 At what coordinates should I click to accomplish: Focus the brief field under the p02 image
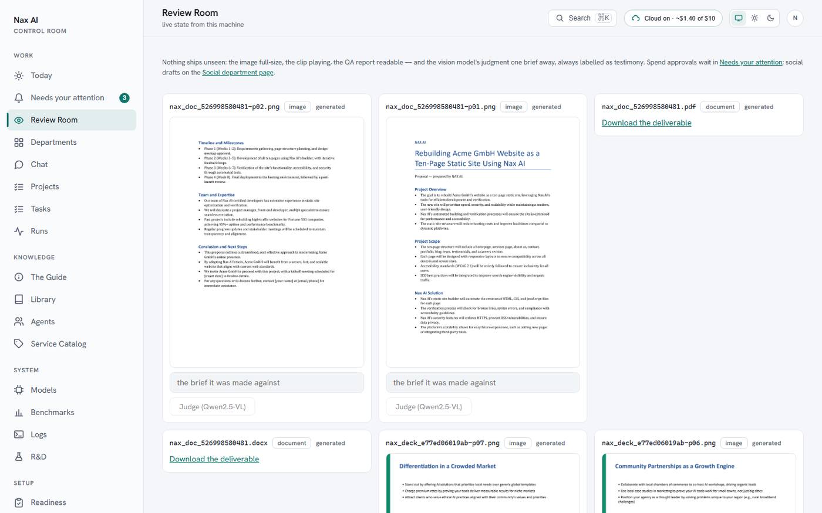[x=267, y=383]
